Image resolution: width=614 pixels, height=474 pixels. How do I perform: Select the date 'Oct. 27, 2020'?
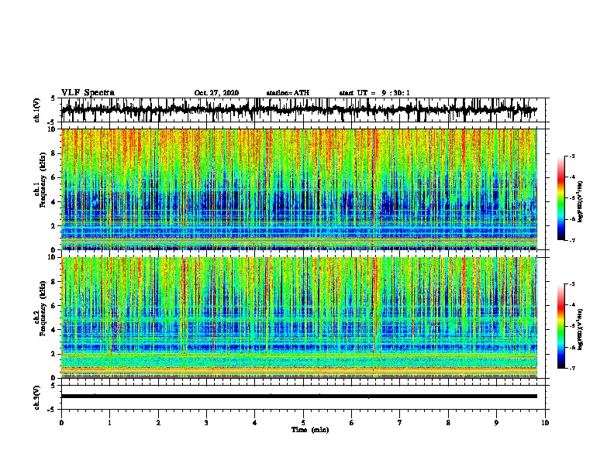click(216, 93)
